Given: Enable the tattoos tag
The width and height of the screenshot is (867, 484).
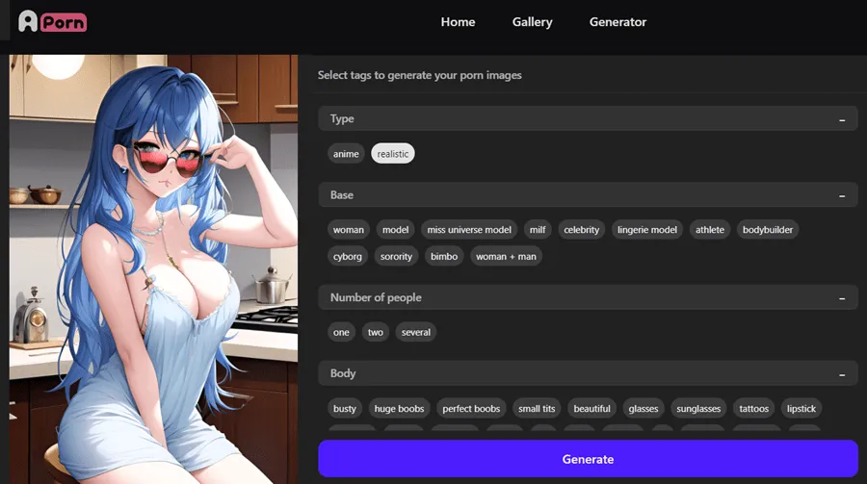Looking at the screenshot, I should coord(753,408).
